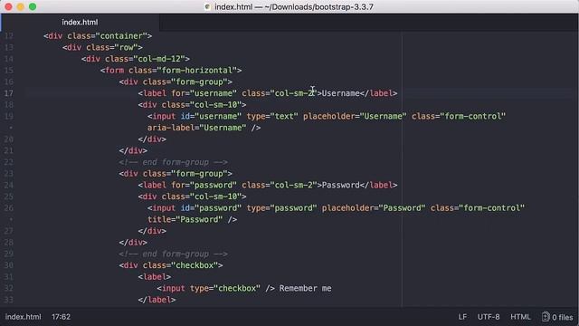The height and width of the screenshot is (326, 579).
Task: Click line number 12 in the gutter
Action: 9,36
